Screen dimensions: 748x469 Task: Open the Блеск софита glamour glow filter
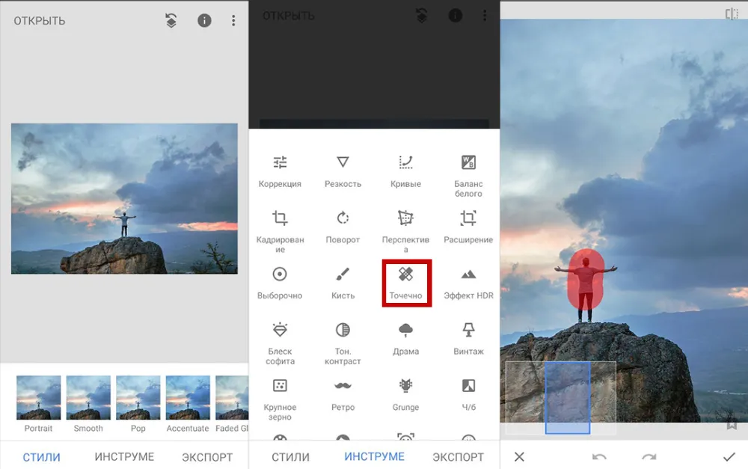point(280,343)
